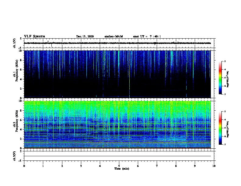Click the ch.1 "Frequency (kHz)" axis label
241x186 pixels.
pos(17,71)
